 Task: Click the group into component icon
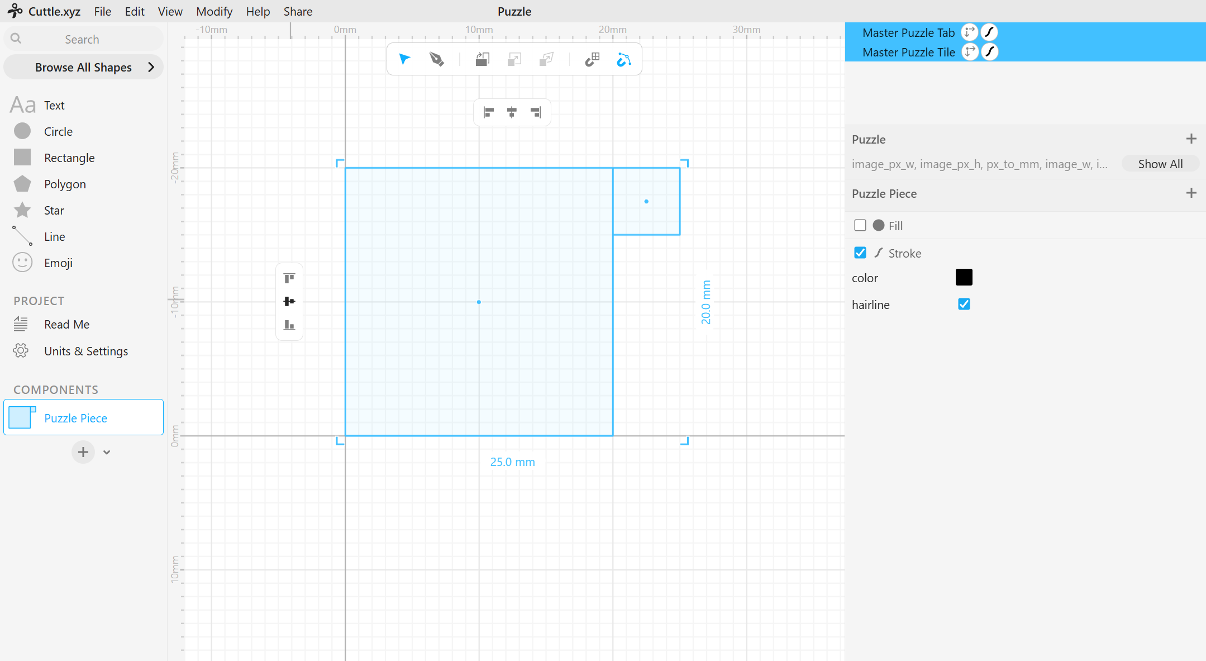coord(483,59)
